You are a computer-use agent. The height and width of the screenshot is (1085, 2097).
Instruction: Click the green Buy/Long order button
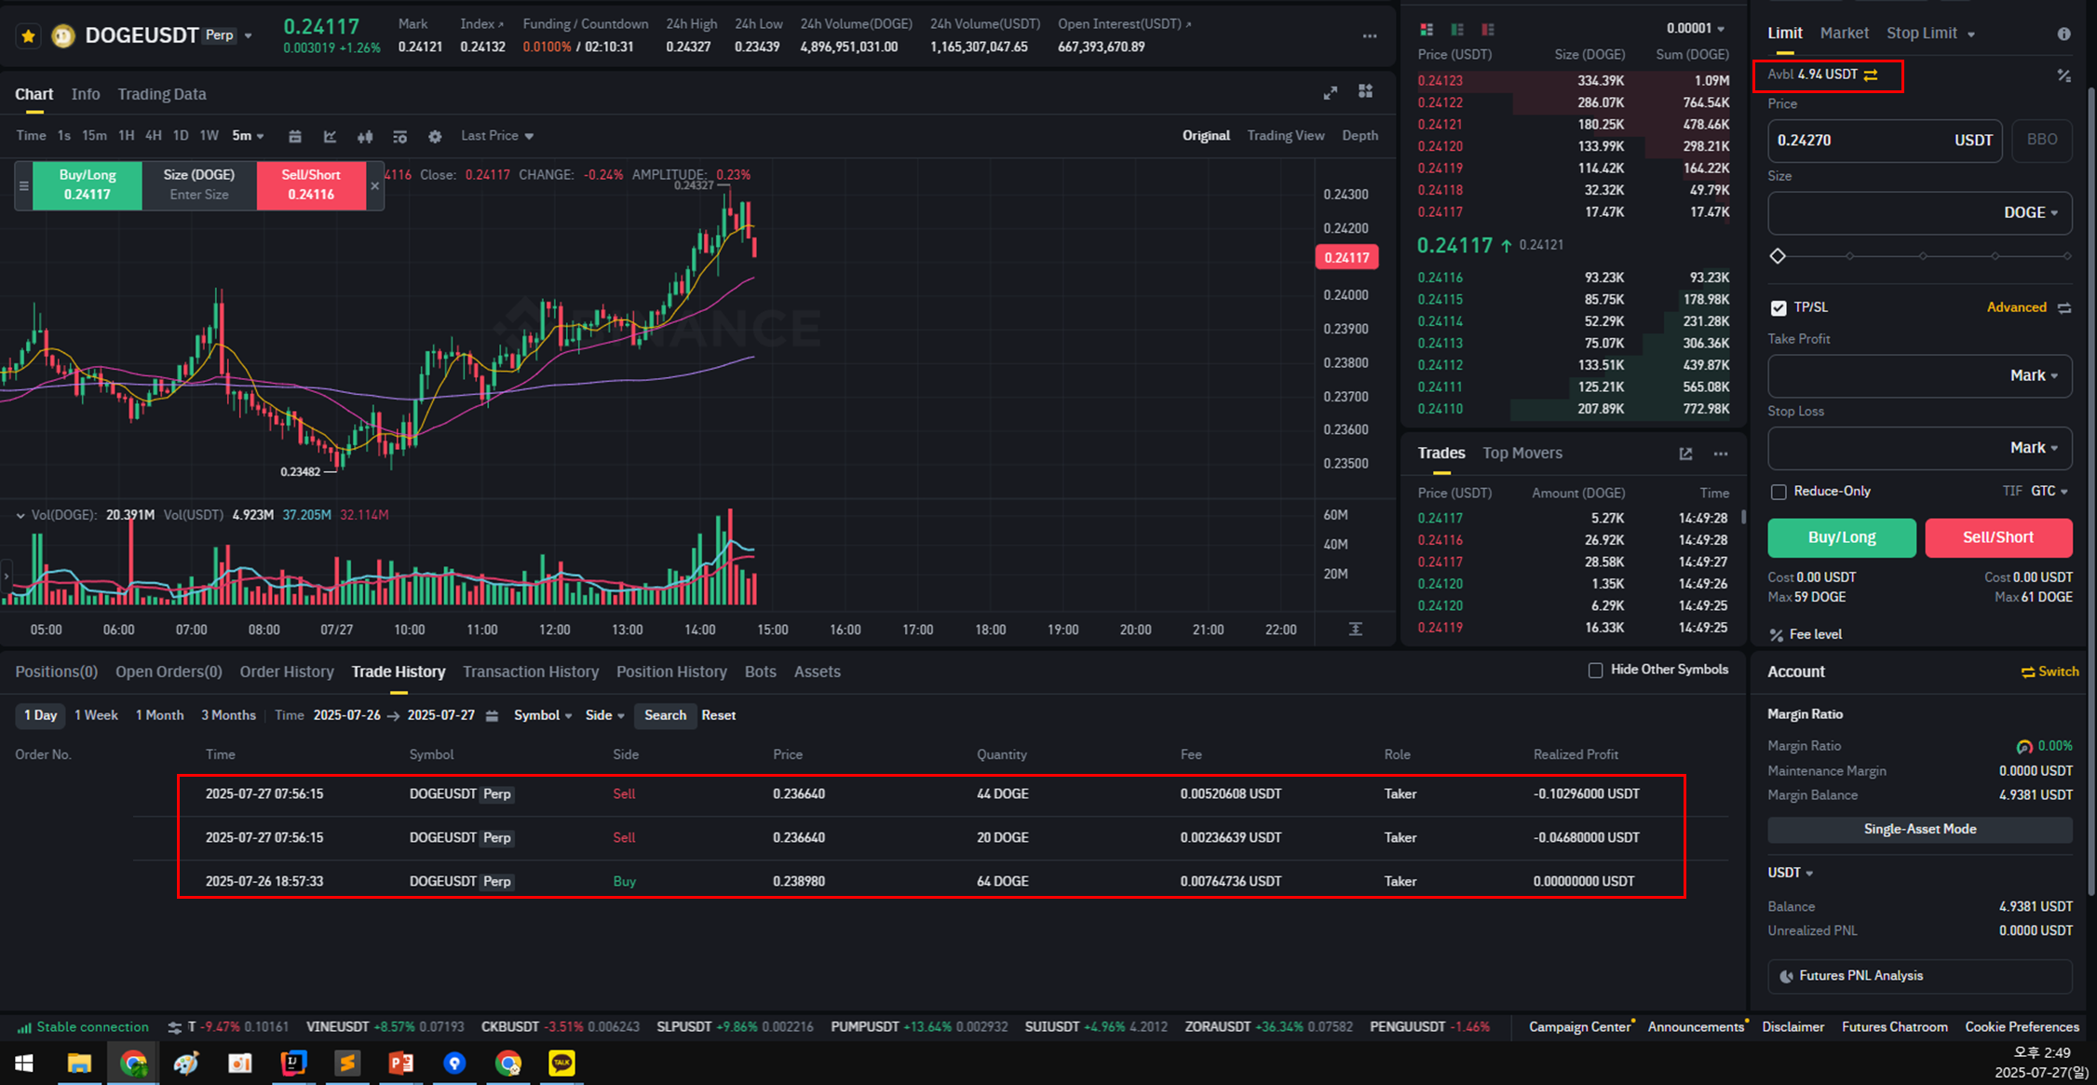click(x=1841, y=537)
